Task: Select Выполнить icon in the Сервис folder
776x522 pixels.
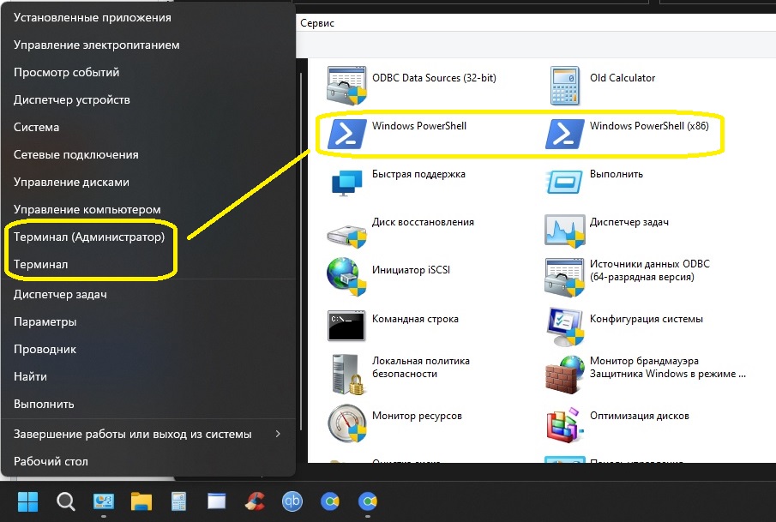Action: pos(565,182)
